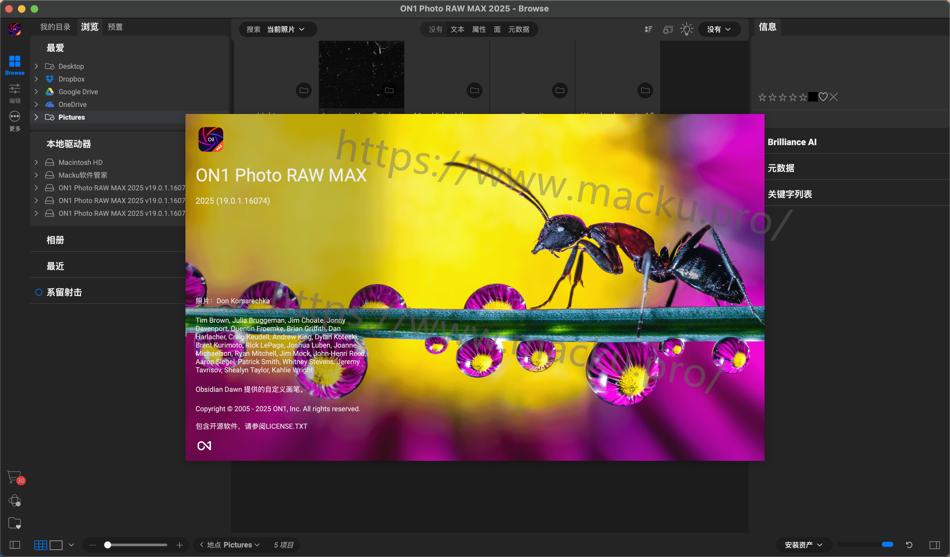Toggle the right panel visibility icon
The height and width of the screenshot is (557, 950).
934,545
